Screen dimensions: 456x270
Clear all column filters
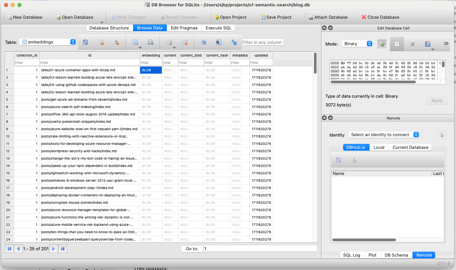(x=102, y=42)
